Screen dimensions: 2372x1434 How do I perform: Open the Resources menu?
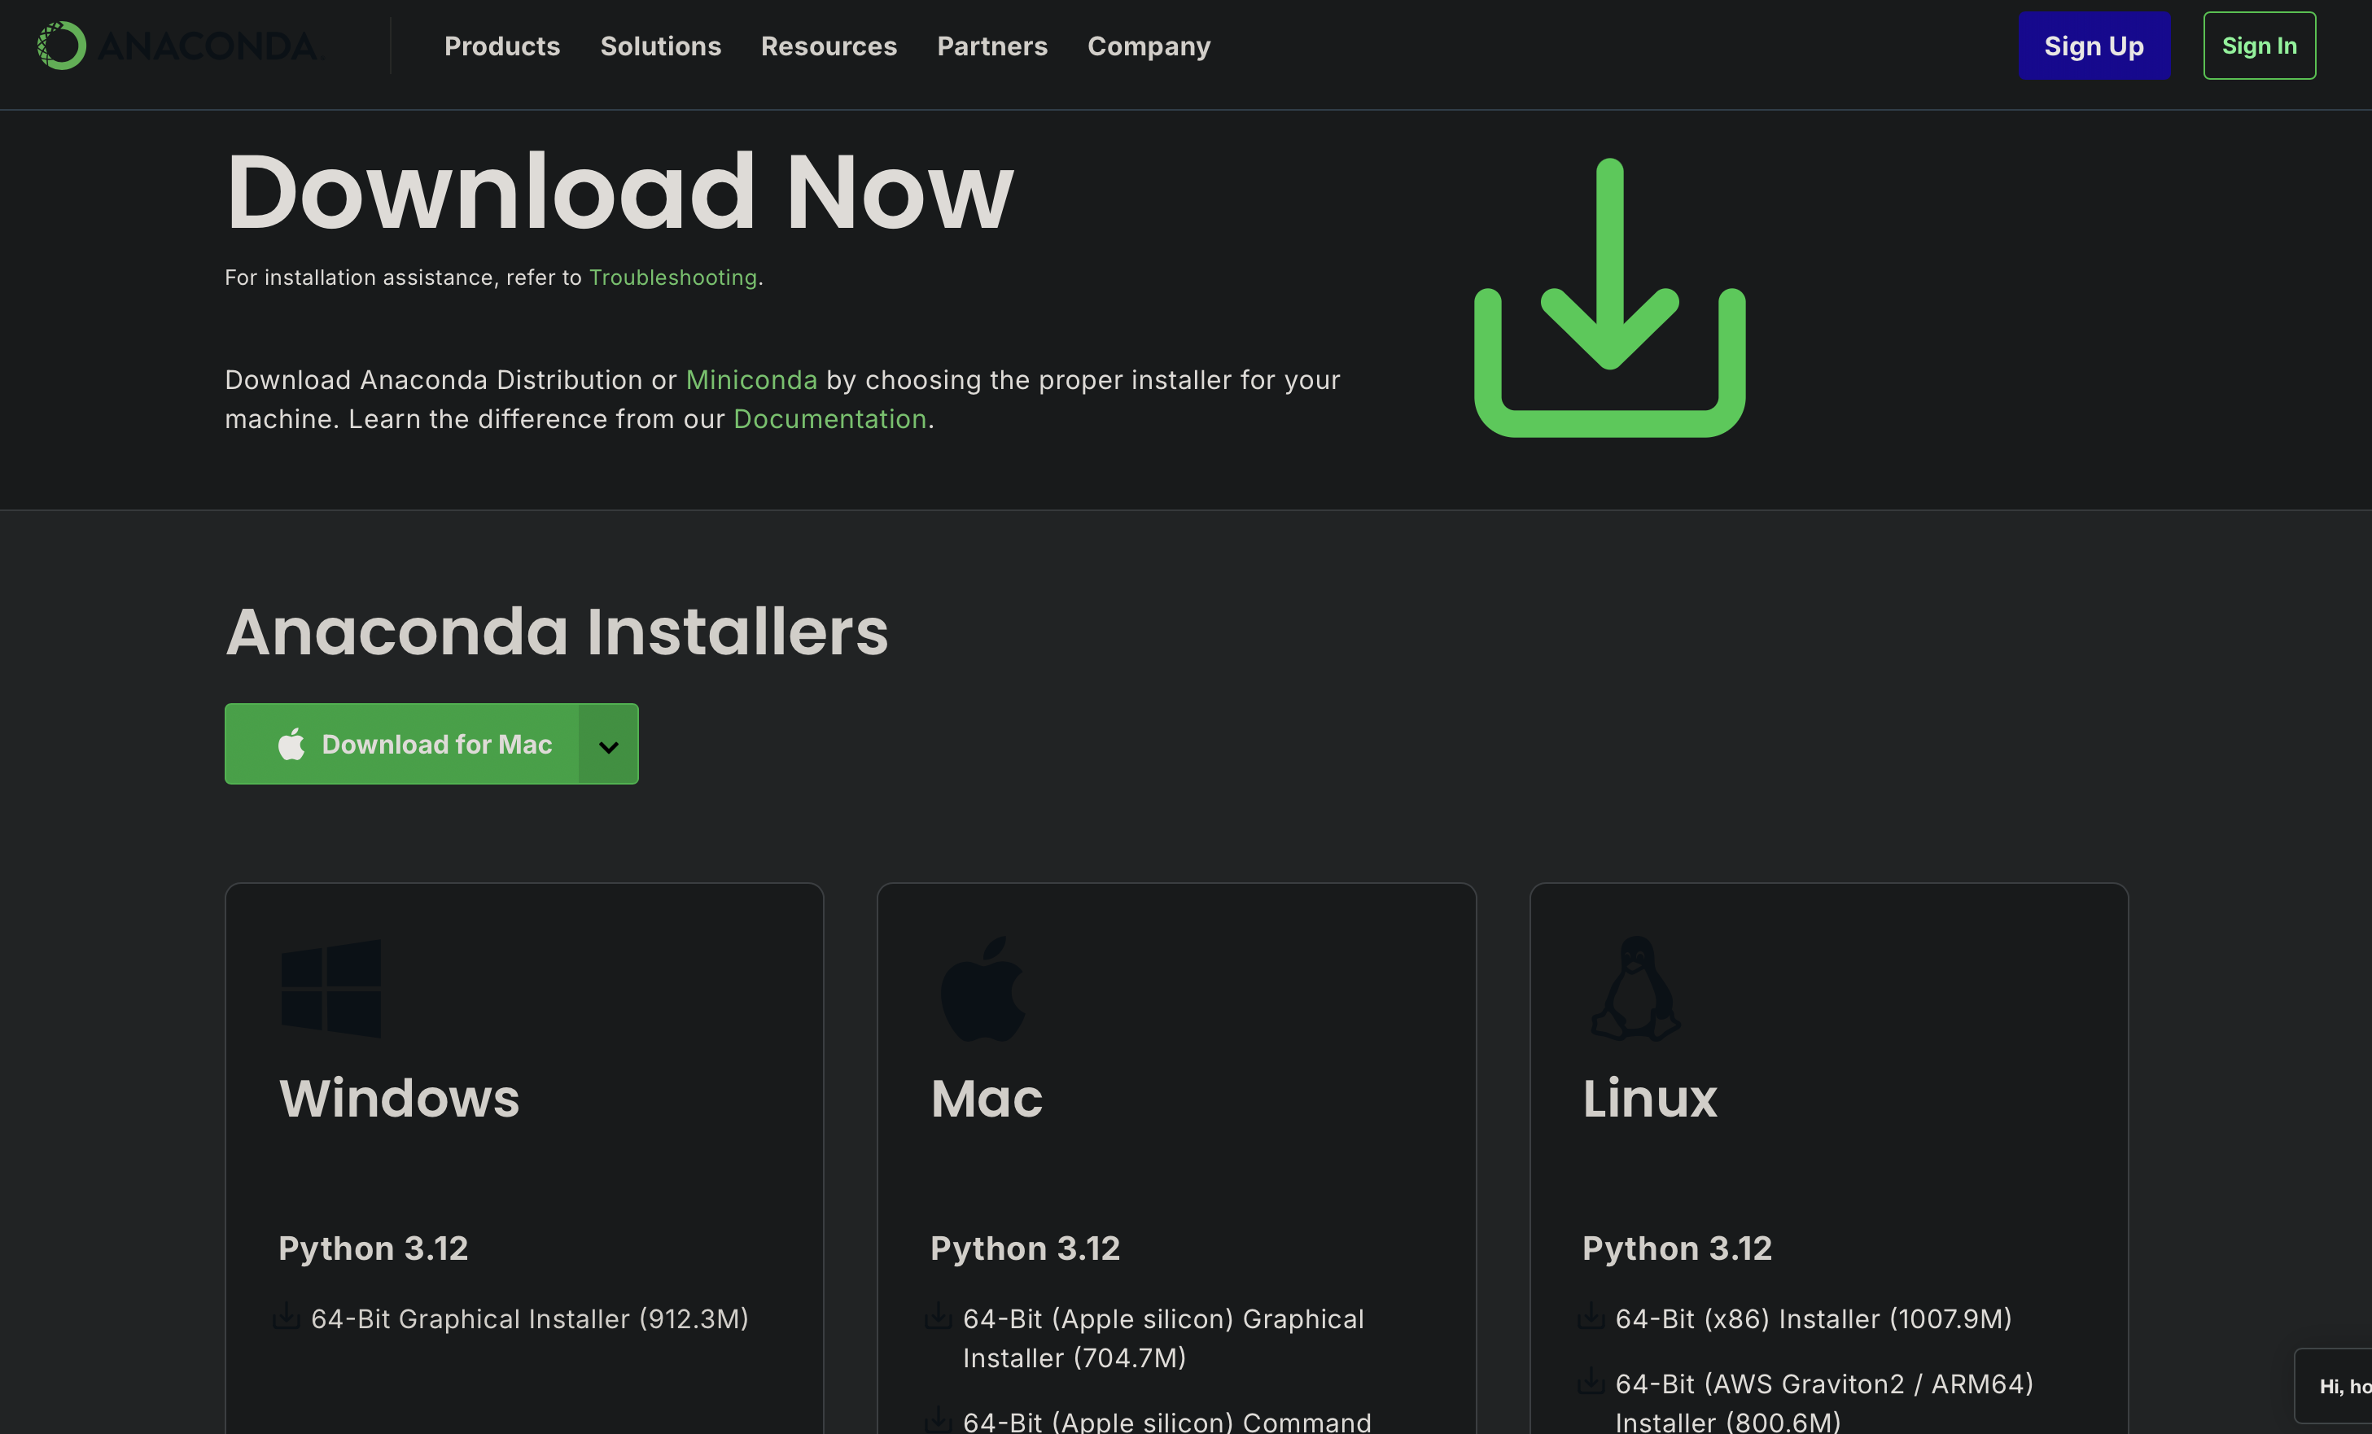pos(829,46)
